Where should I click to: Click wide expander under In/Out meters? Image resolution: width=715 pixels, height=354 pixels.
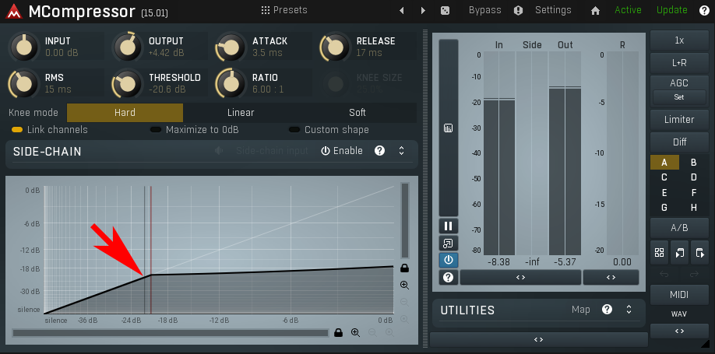(520, 278)
